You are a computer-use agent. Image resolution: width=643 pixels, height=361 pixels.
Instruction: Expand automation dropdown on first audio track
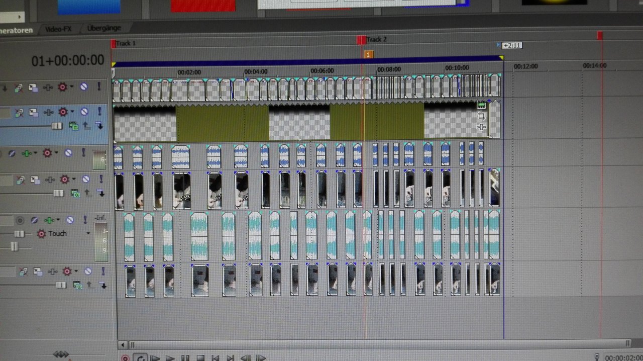tap(56, 153)
